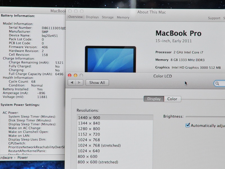Minimize the Color LCD window with yellow button

pyautogui.click(x=75, y=75)
